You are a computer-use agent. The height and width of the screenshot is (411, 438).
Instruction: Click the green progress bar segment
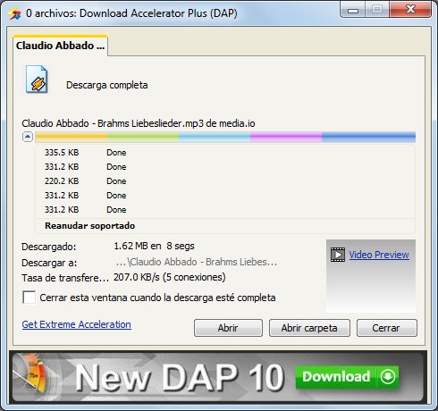point(143,137)
